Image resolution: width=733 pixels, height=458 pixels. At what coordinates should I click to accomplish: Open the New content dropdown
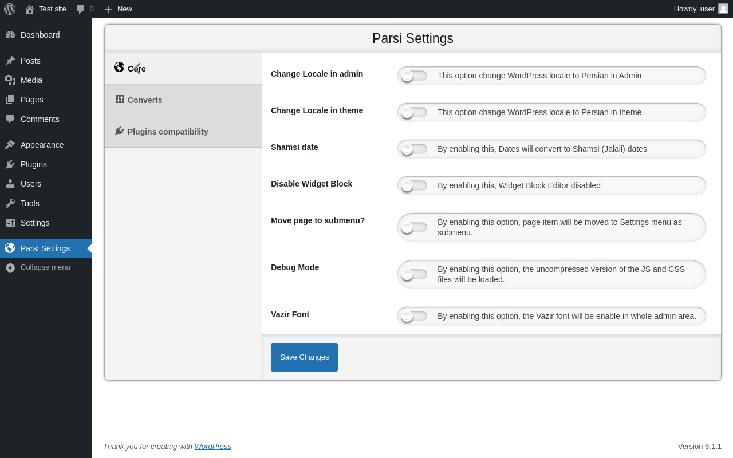tap(124, 9)
